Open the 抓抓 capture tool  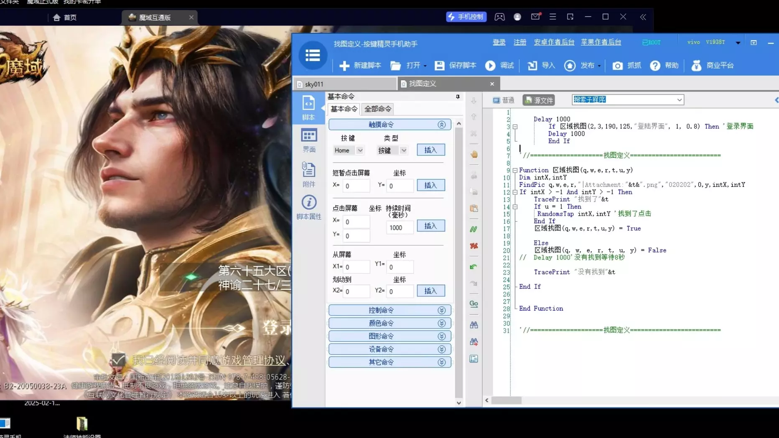pos(626,66)
